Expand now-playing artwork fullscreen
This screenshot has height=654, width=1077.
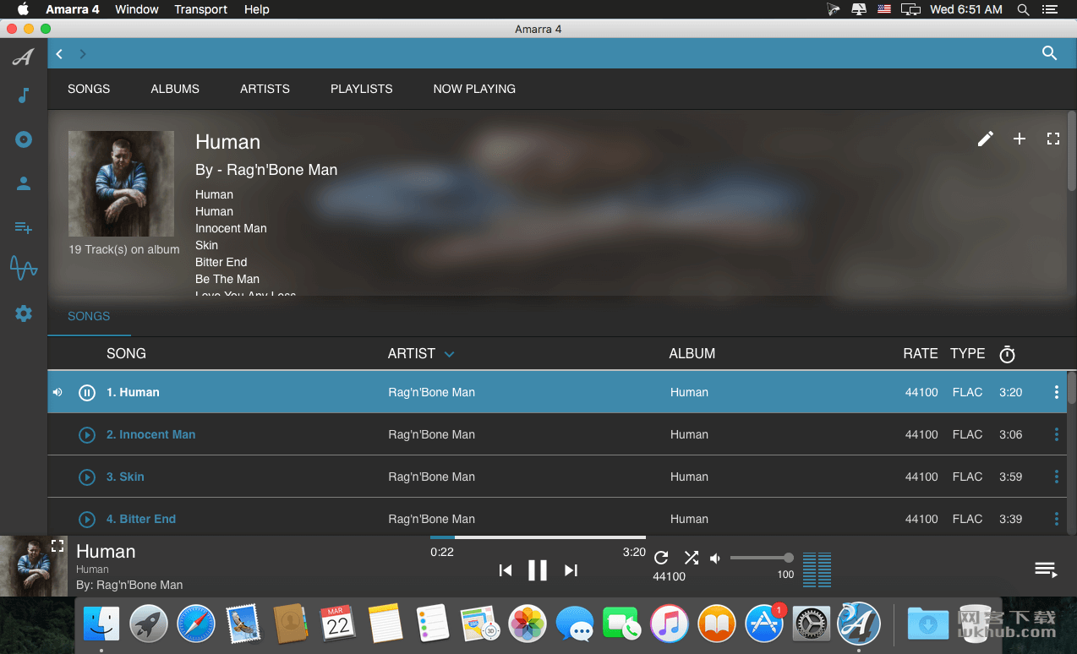tap(57, 546)
